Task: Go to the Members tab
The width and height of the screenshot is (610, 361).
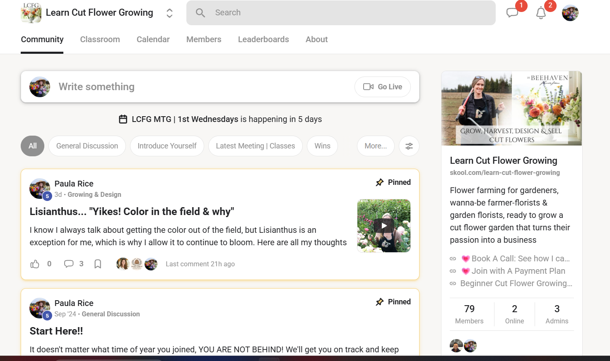Action: point(204,39)
